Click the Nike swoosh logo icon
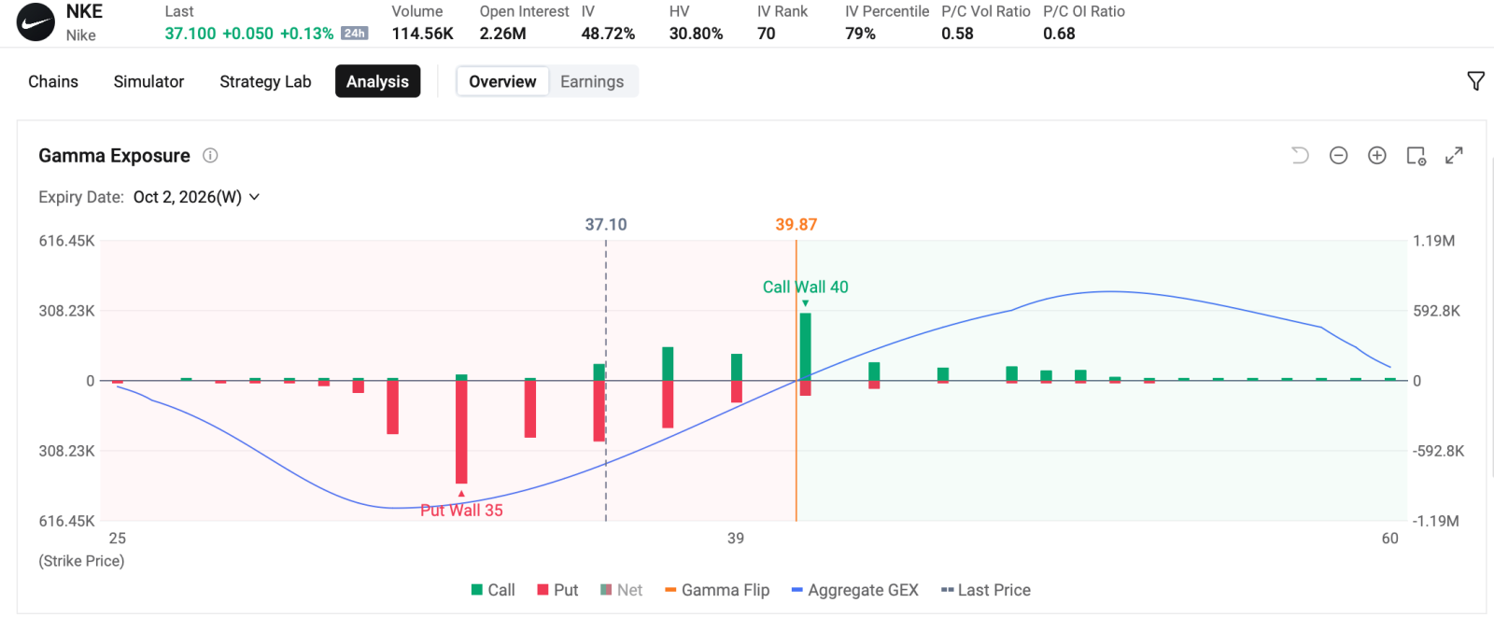 coord(35,22)
